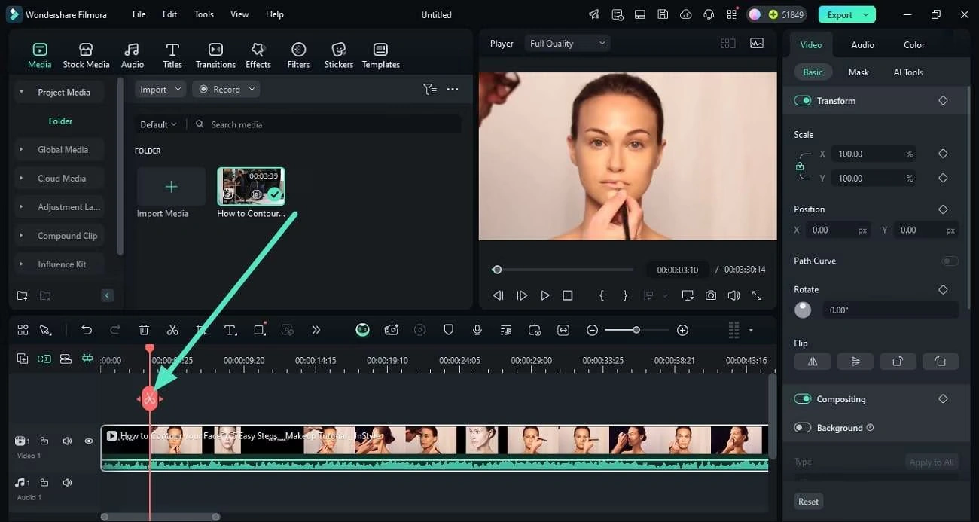Take a snapshot with the camera icon

click(711, 295)
